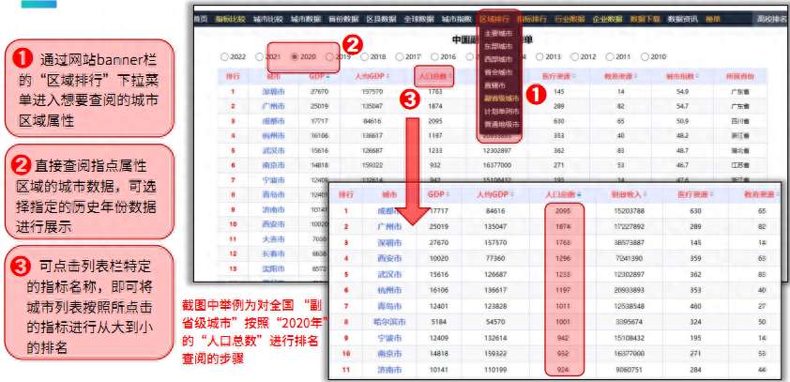Open the 数据下载 navigation item

pos(646,18)
